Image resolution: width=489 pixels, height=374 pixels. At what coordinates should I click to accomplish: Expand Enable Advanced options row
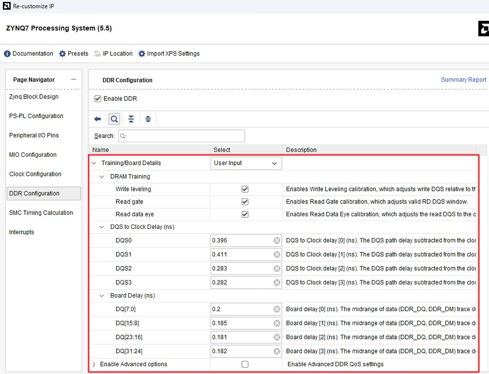pyautogui.click(x=94, y=364)
